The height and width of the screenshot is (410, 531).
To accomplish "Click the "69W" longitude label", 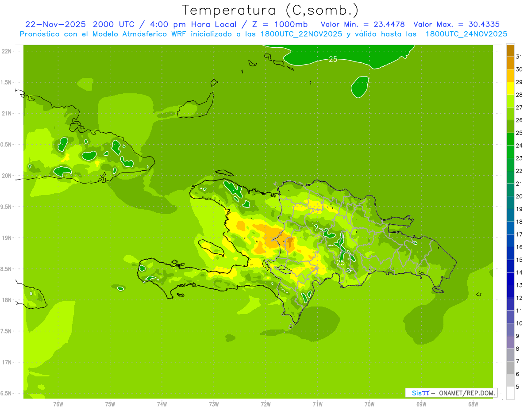I will 421,404.
